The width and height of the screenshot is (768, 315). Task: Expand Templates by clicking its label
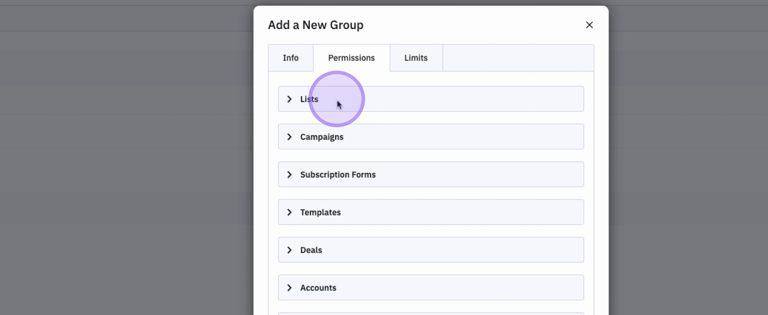pos(320,212)
